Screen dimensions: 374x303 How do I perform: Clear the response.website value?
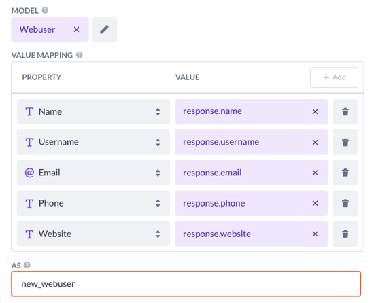pos(315,234)
